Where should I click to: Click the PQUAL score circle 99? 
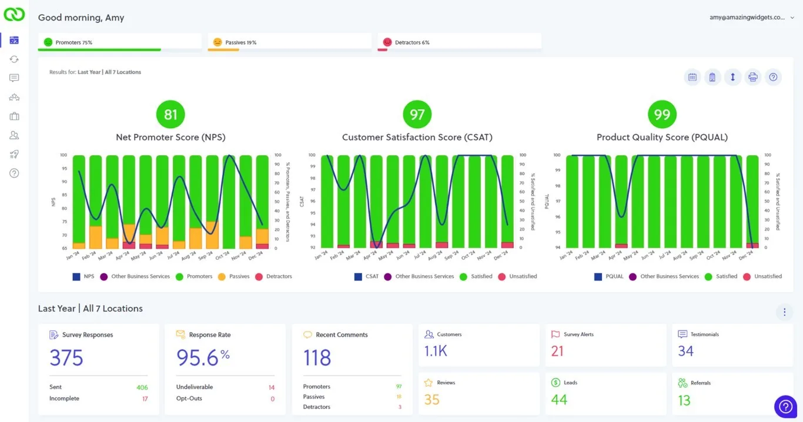pos(663,115)
